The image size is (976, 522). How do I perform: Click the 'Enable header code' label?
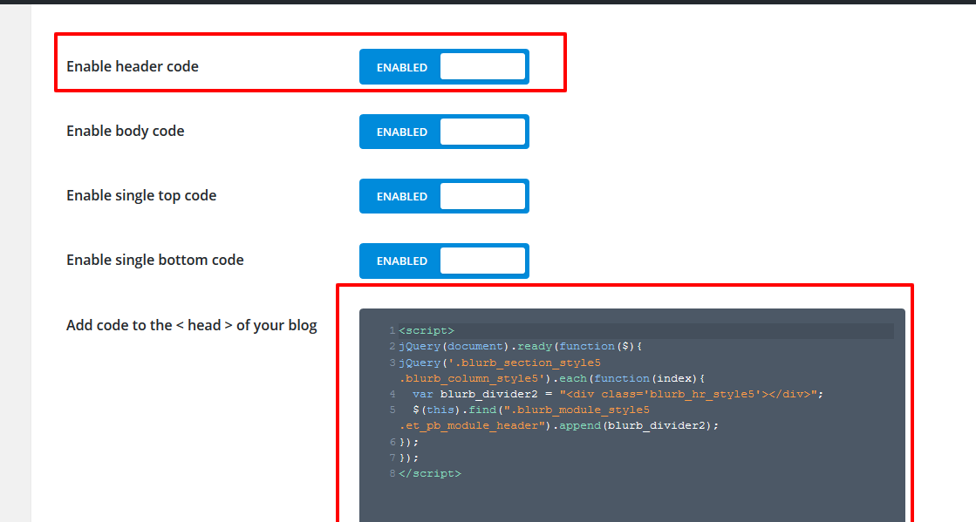pos(133,66)
